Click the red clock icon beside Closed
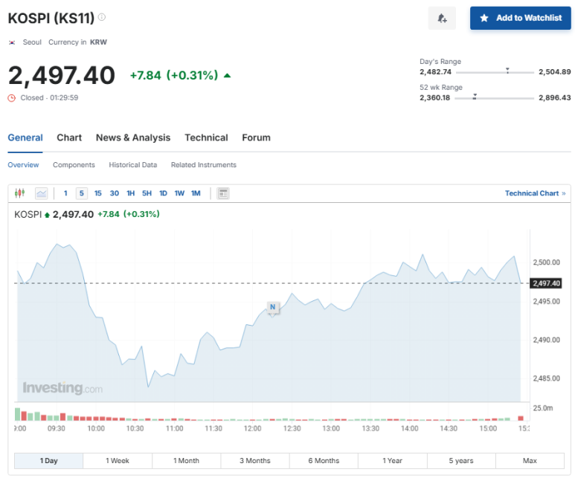 coord(12,98)
